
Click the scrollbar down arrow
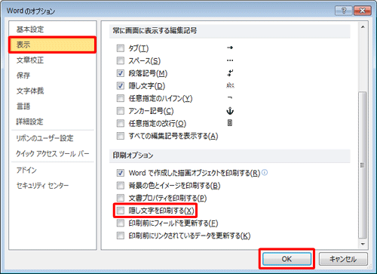(363, 244)
